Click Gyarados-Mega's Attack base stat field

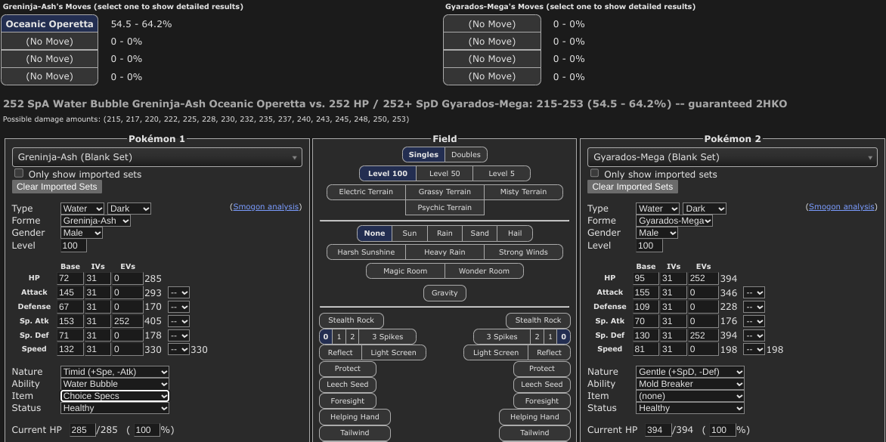tap(646, 292)
